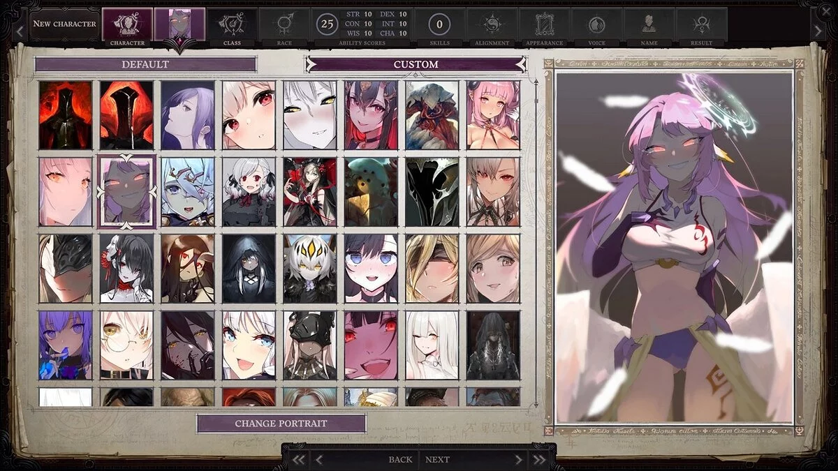This screenshot has width=838, height=471.
Task: Select purple-haired profile portrait in first row
Action: (188, 115)
